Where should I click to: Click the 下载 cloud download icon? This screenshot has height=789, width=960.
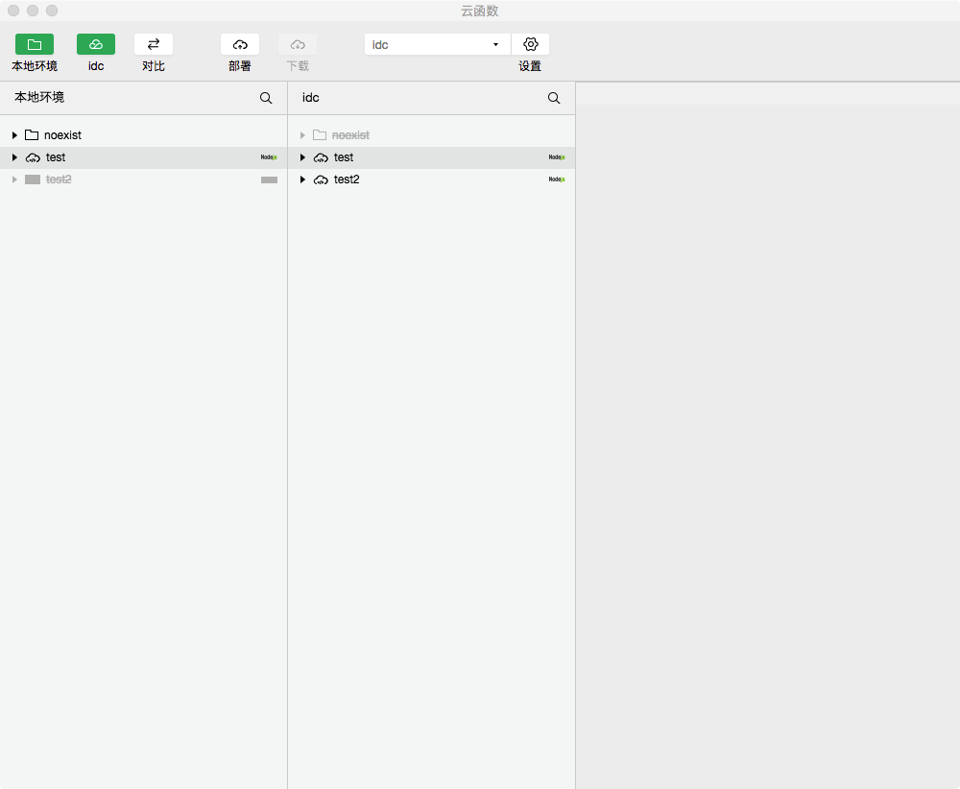298,44
